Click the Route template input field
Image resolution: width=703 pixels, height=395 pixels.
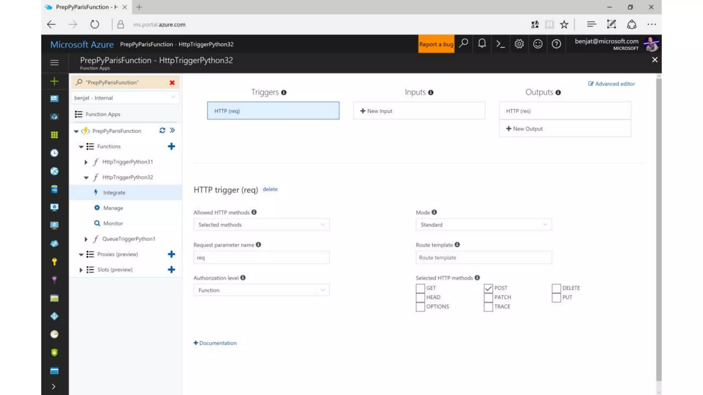click(483, 258)
